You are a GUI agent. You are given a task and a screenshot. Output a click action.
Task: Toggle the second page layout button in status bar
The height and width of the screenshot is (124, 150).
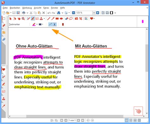(x=131, y=120)
